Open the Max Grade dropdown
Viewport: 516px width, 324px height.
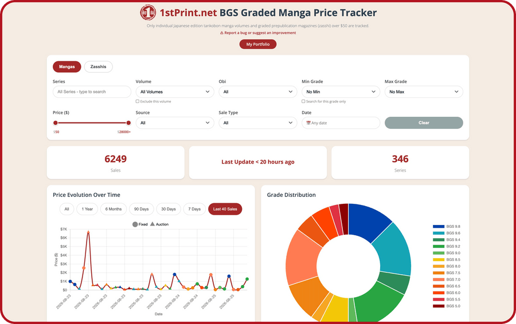pyautogui.click(x=424, y=92)
